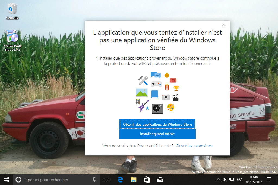The width and height of the screenshot is (278, 185).
Task: Click the hammer and wrench illustration
Action: (143, 80)
